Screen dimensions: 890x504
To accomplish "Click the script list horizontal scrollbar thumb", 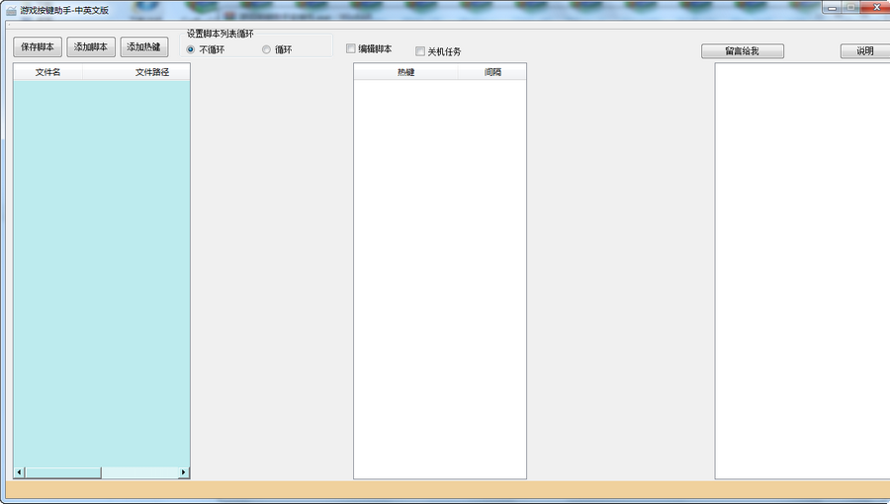I will [x=63, y=472].
